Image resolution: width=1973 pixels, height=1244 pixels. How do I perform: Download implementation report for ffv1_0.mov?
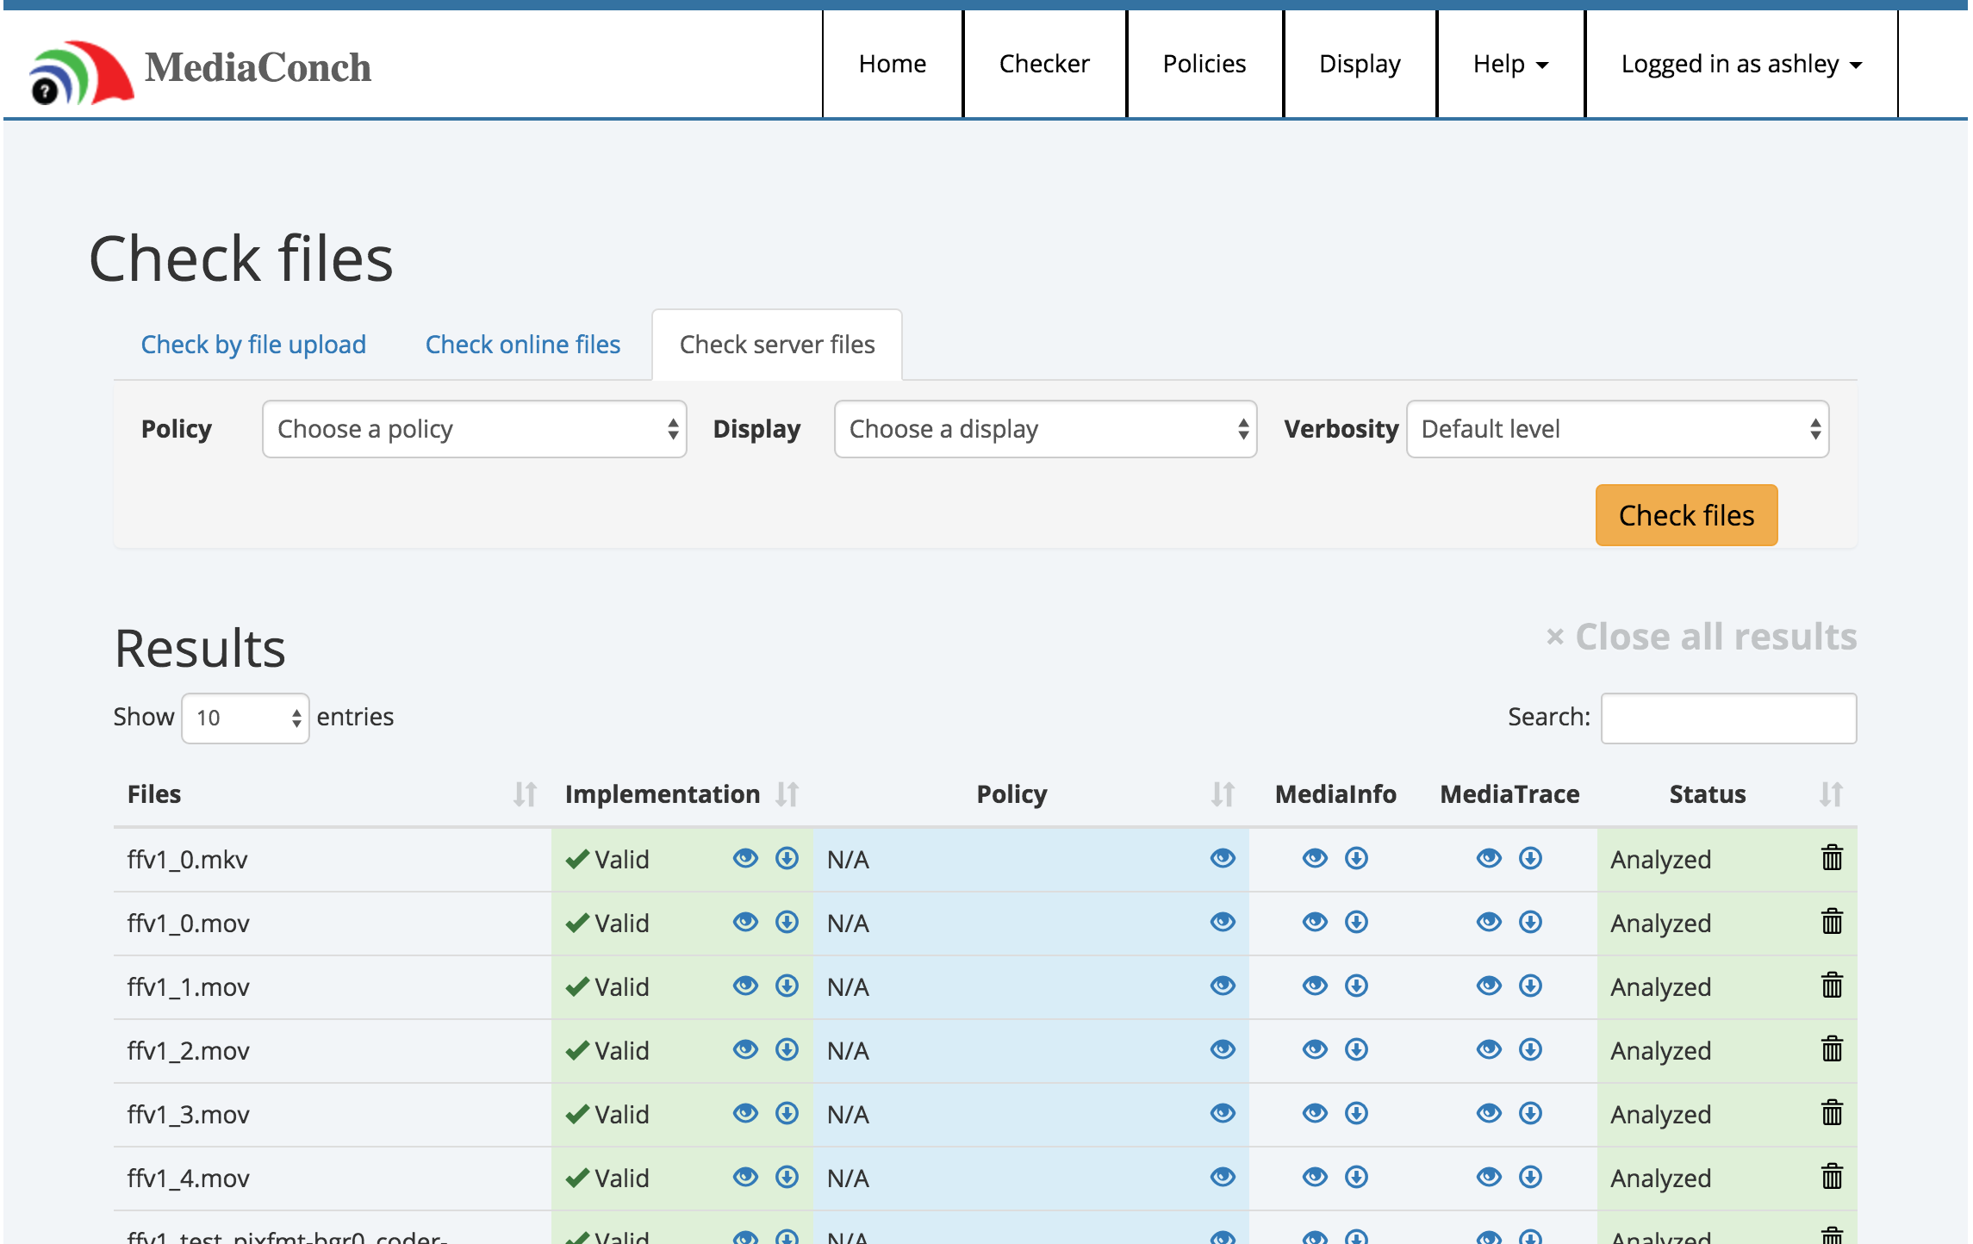787,922
